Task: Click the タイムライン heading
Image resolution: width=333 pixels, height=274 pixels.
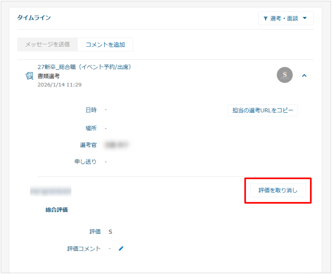Action: click(x=34, y=18)
